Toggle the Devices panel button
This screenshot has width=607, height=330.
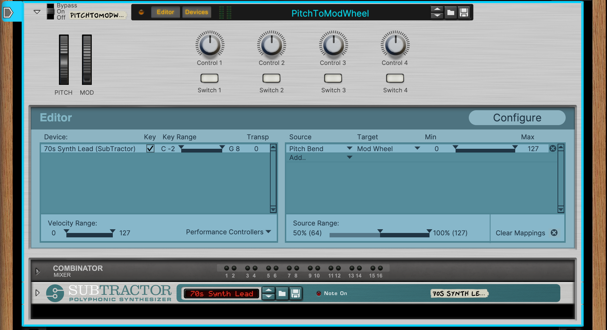pyautogui.click(x=196, y=12)
